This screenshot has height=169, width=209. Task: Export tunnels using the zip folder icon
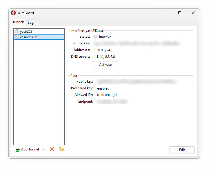(x=61, y=149)
